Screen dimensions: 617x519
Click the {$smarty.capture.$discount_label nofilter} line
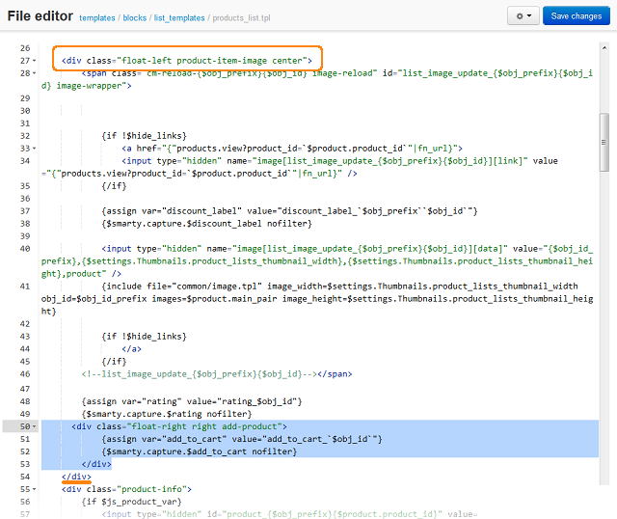[x=206, y=224]
